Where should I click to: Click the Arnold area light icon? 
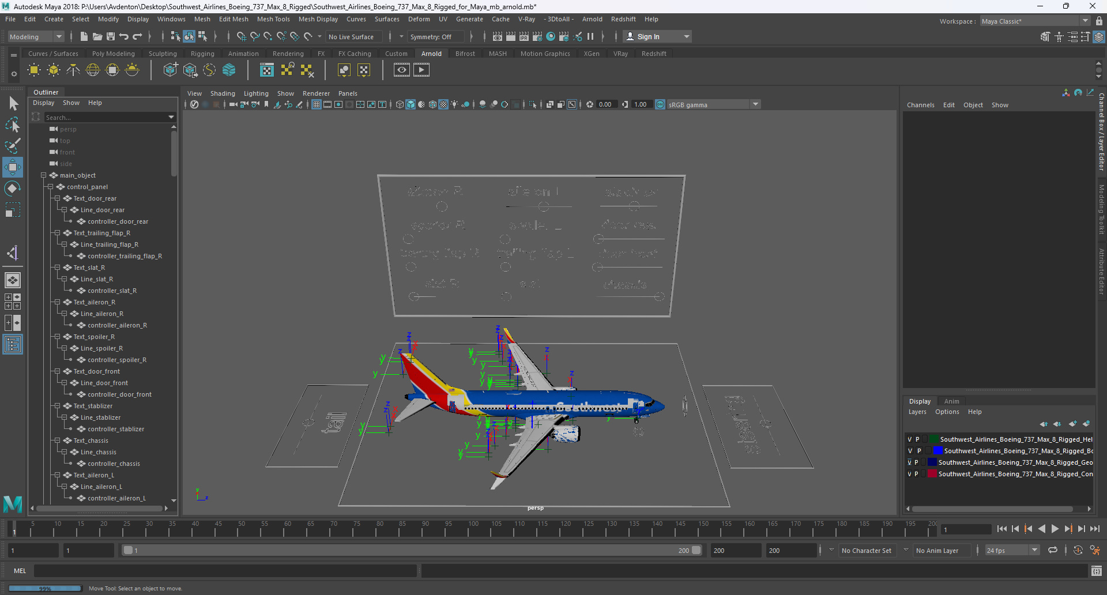[x=34, y=70]
